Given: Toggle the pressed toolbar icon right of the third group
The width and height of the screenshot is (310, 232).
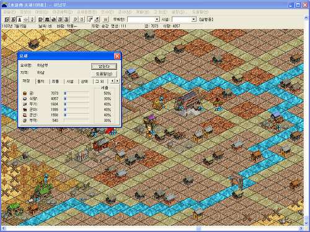Looking at the screenshot, I should tap(90, 19).
